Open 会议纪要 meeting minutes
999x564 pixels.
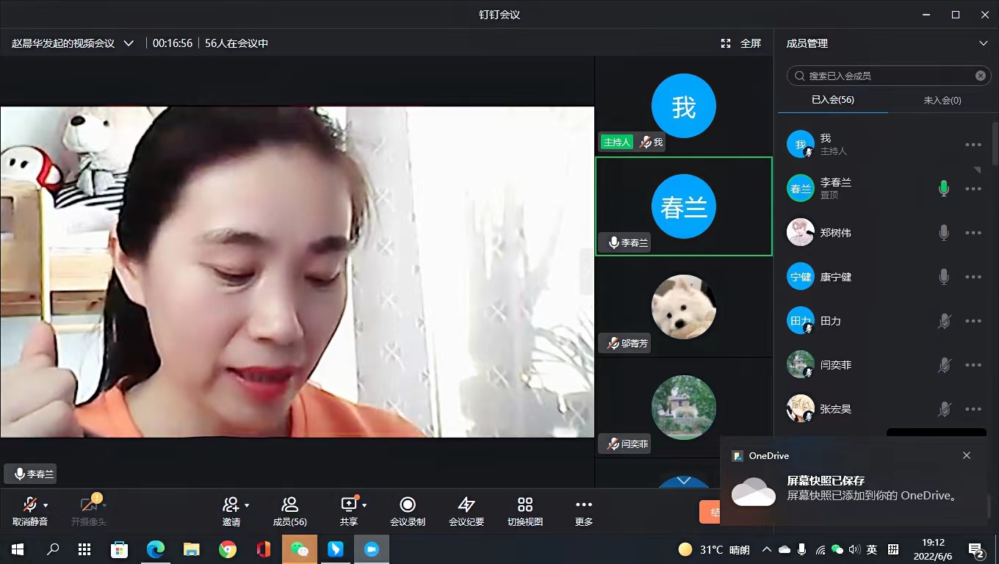(466, 505)
